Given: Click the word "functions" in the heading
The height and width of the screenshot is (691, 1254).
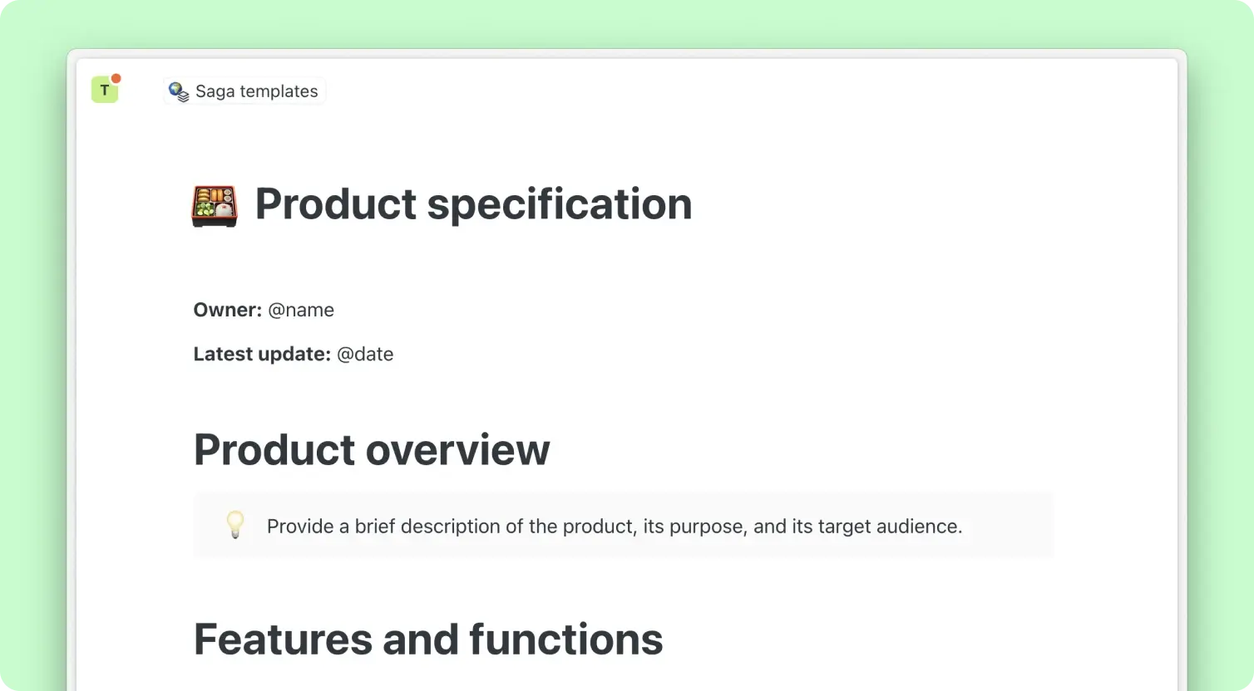Looking at the screenshot, I should pyautogui.click(x=565, y=640).
